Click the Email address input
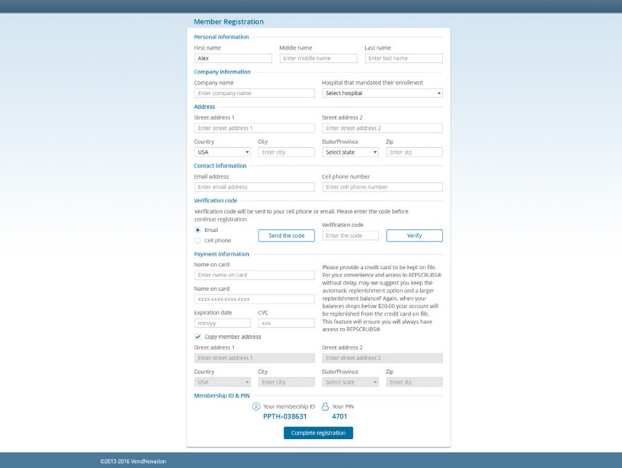The width and height of the screenshot is (622, 468). pos(254,187)
